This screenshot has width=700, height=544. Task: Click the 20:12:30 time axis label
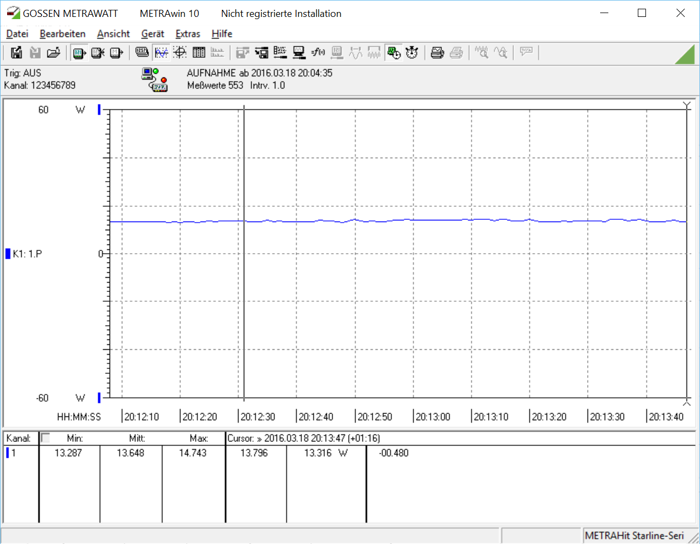[258, 417]
